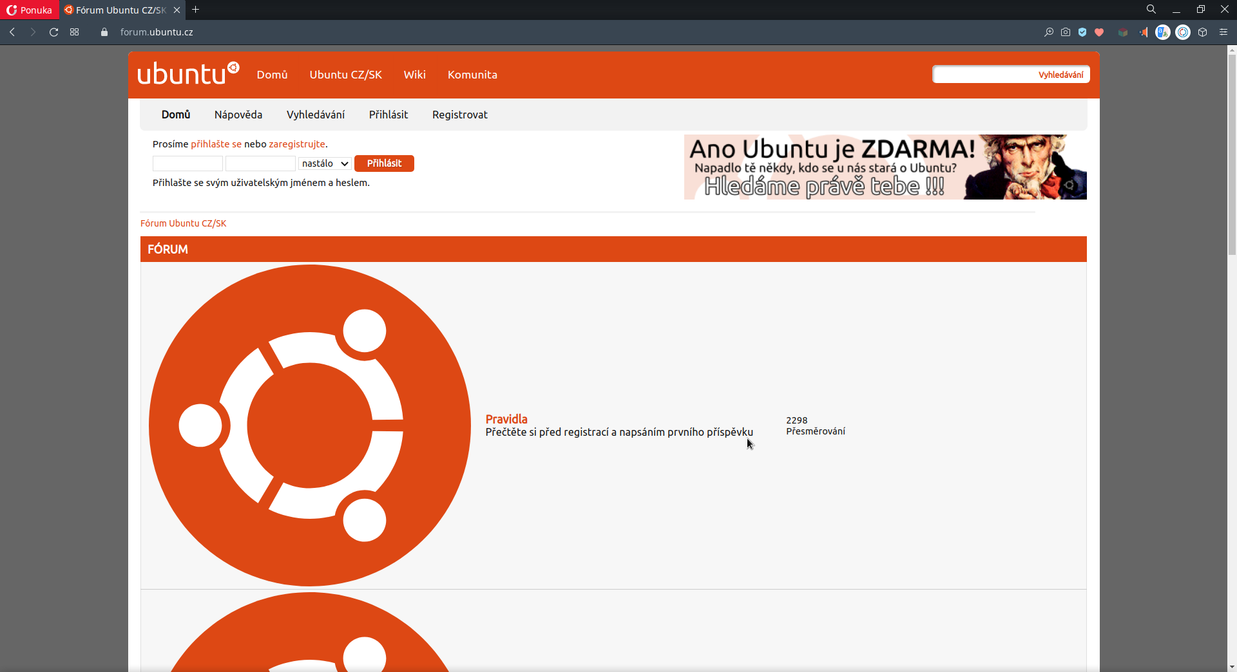Open the Vyhledávání forum tab
Image resolution: width=1237 pixels, height=672 pixels.
coord(316,115)
